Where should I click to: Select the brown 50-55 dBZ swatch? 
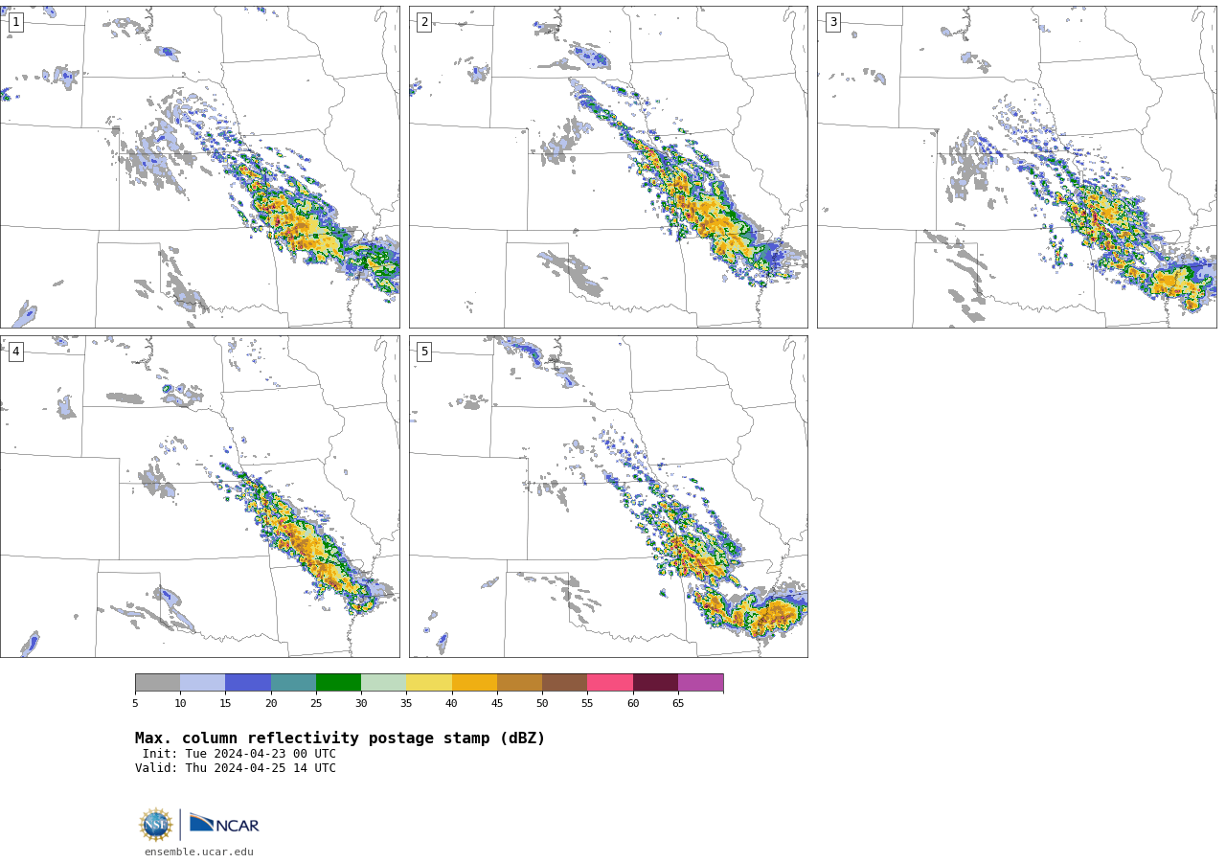[x=564, y=683]
